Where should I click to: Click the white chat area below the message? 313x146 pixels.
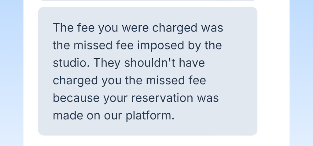(147, 141)
